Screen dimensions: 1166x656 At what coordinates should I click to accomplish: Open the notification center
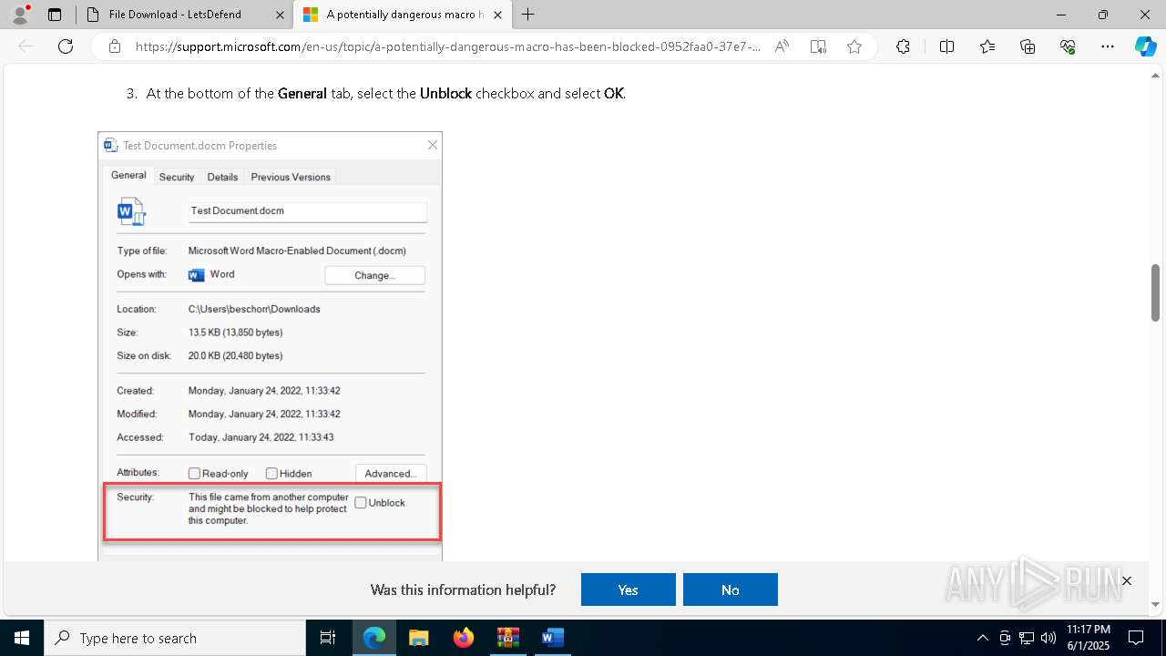click(1136, 638)
